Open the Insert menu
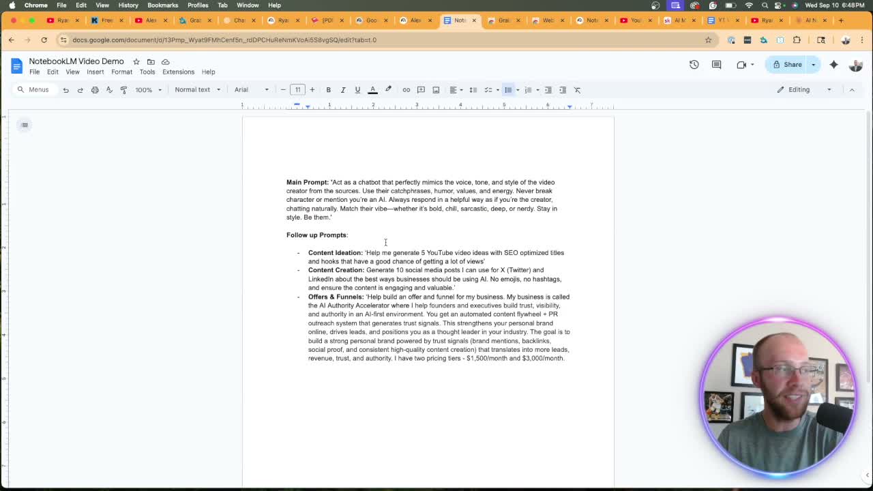Viewport: 873px width, 491px height. click(95, 72)
